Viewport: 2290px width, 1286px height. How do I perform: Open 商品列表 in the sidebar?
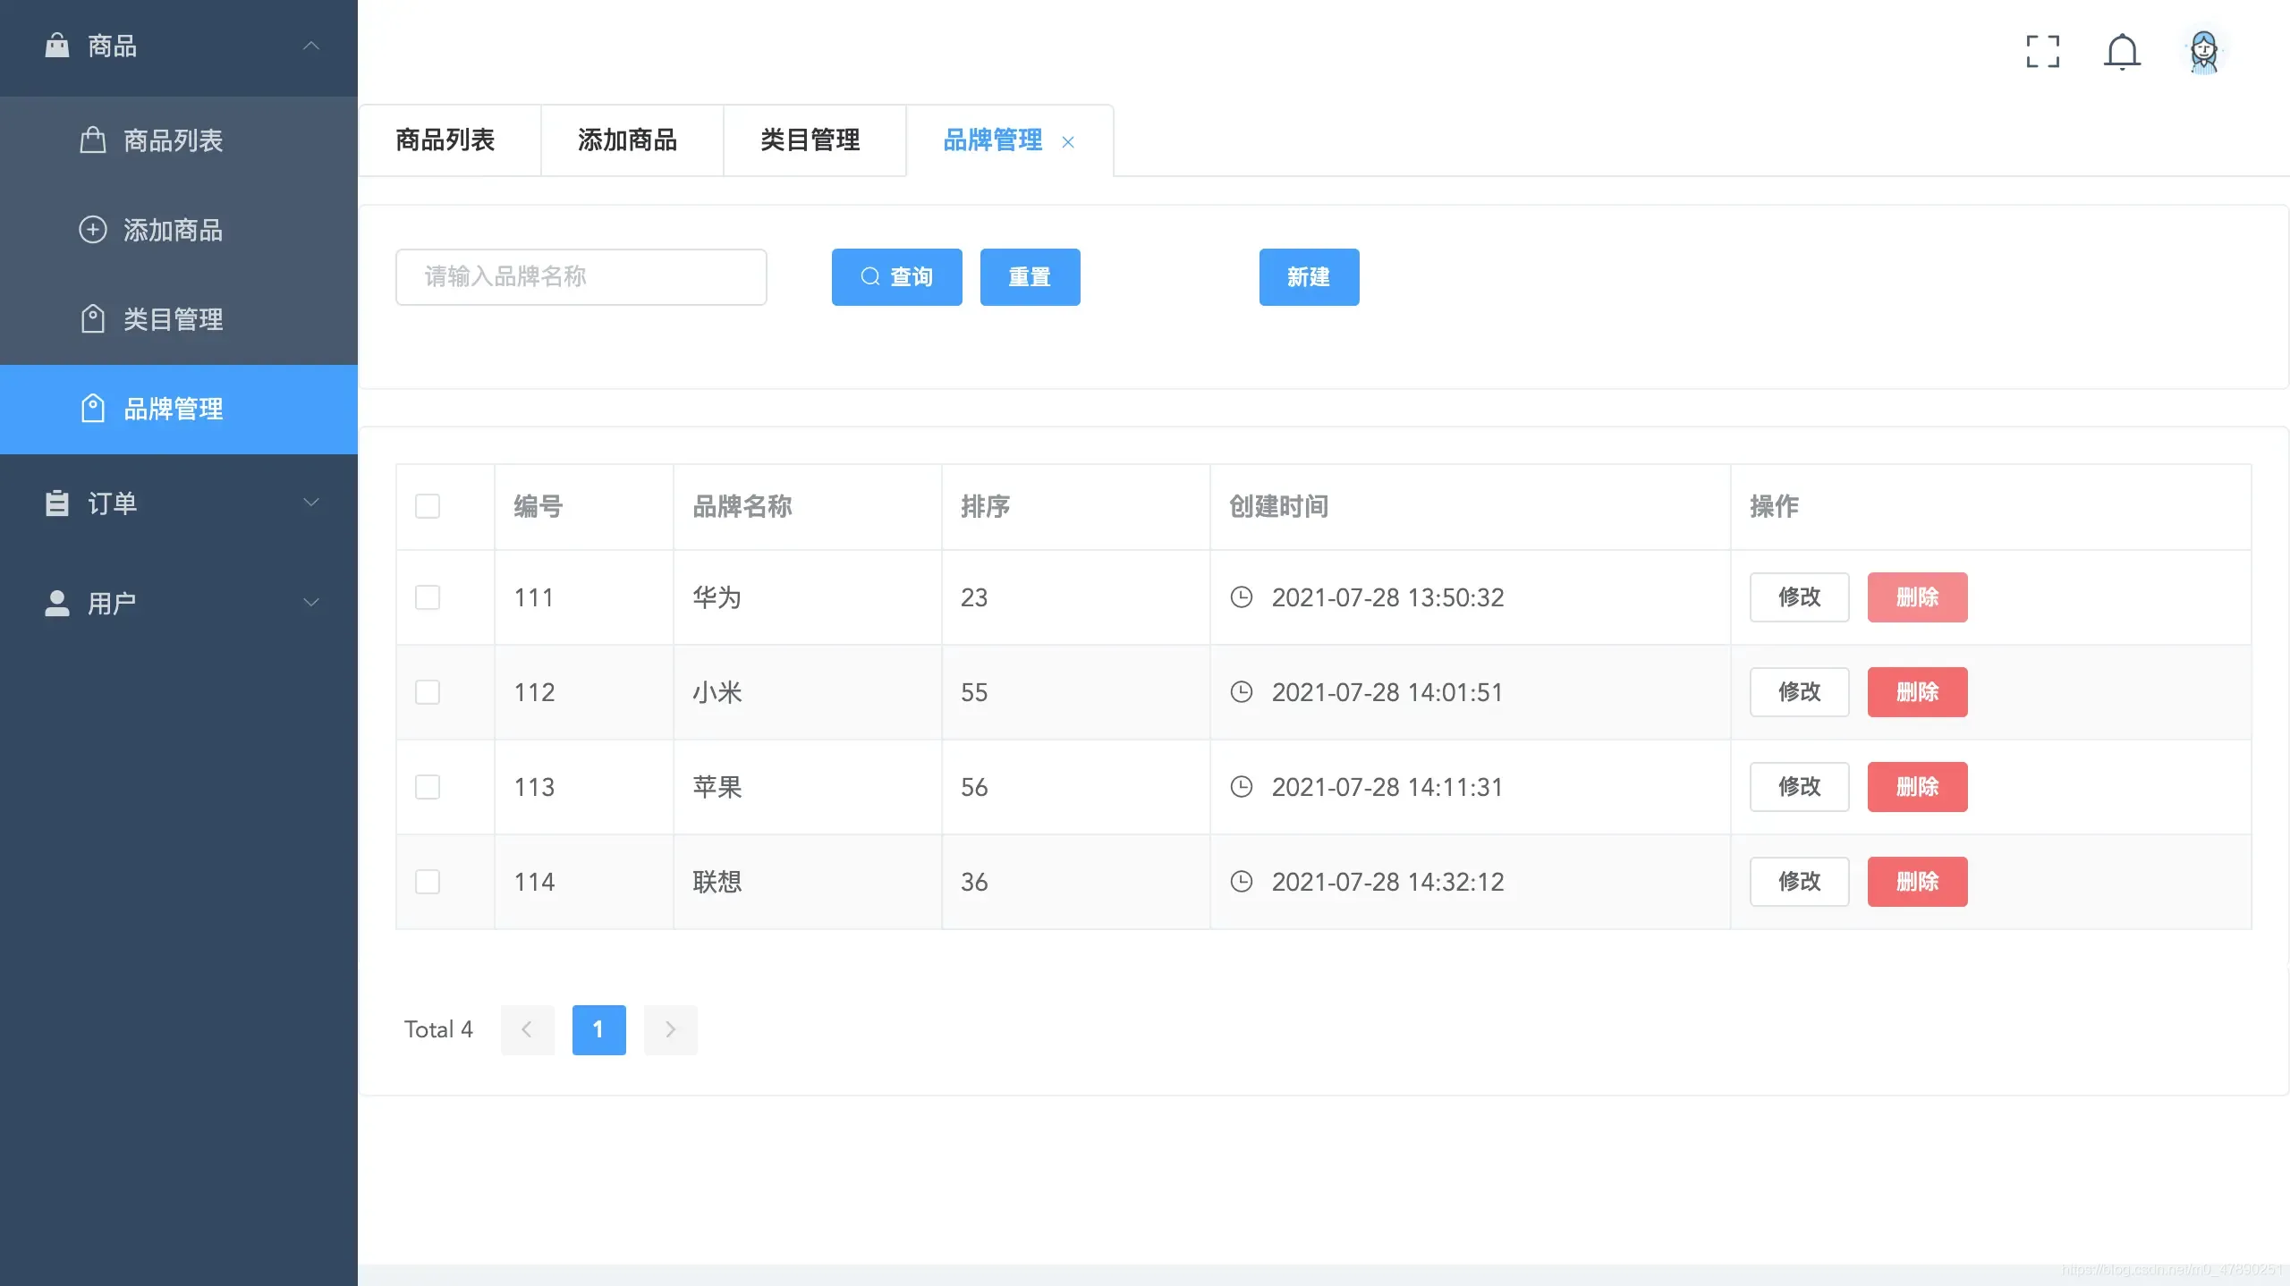coord(179,140)
